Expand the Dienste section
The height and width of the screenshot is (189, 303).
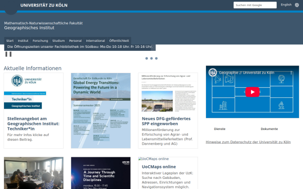(220, 129)
